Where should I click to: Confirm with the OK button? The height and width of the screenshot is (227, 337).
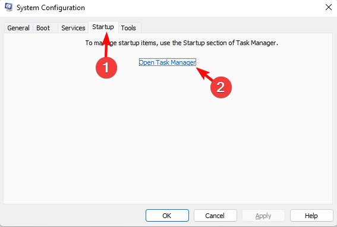(167, 215)
